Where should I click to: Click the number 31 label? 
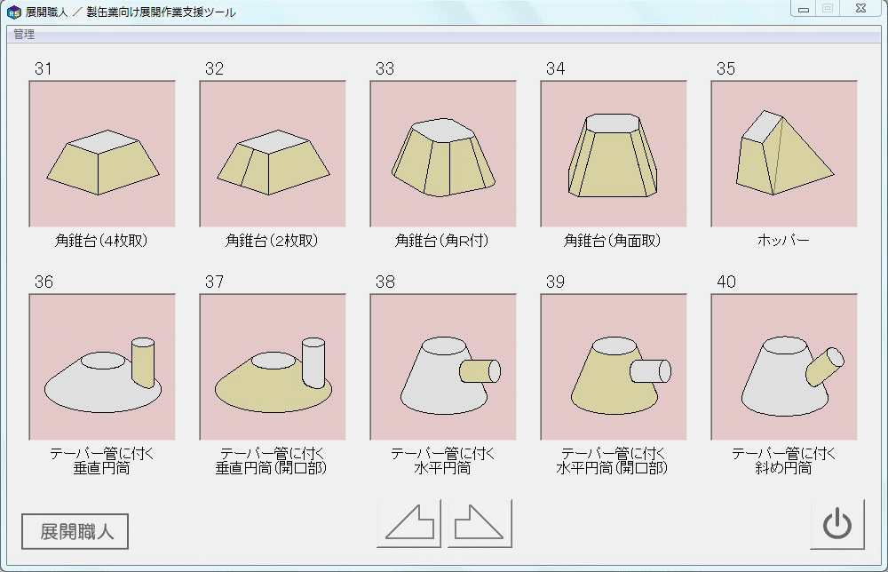(x=43, y=68)
